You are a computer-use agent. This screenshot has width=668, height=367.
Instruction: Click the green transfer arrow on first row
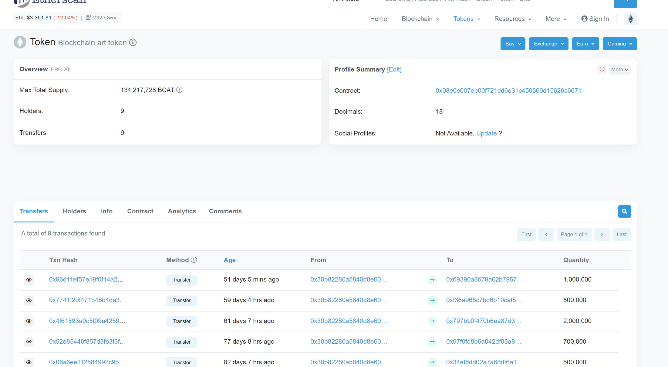432,280
